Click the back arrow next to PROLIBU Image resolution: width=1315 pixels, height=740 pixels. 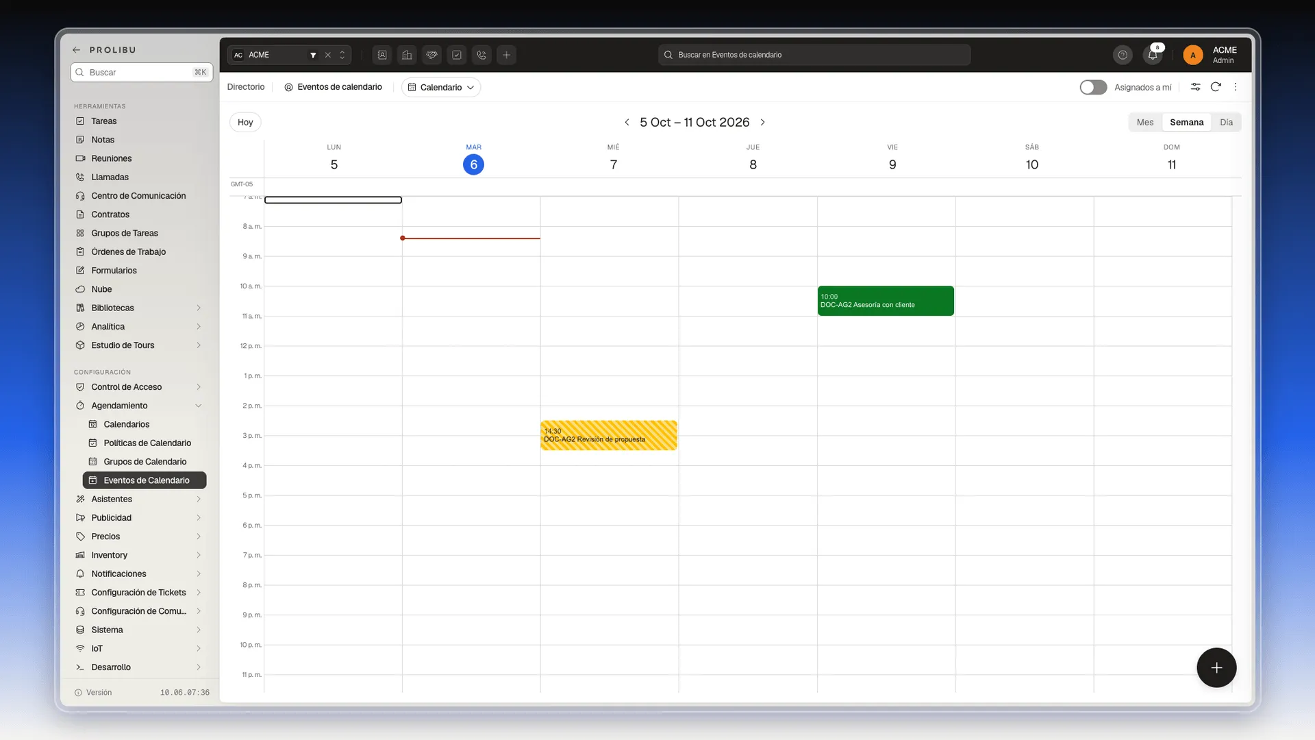76,50
